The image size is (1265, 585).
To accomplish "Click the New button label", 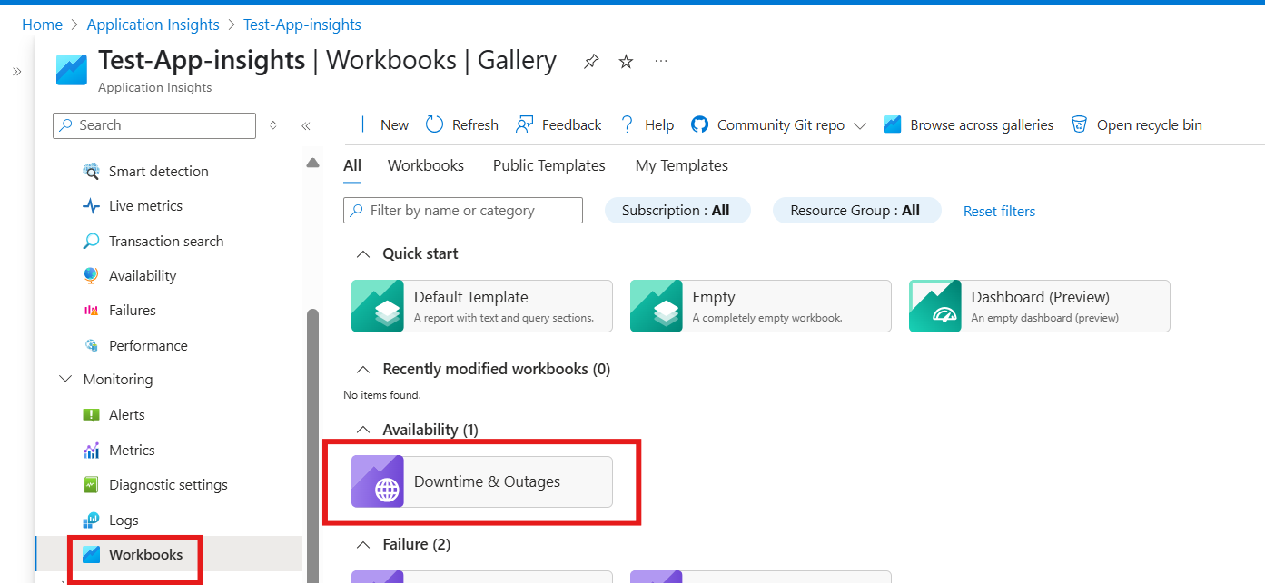I will (394, 125).
